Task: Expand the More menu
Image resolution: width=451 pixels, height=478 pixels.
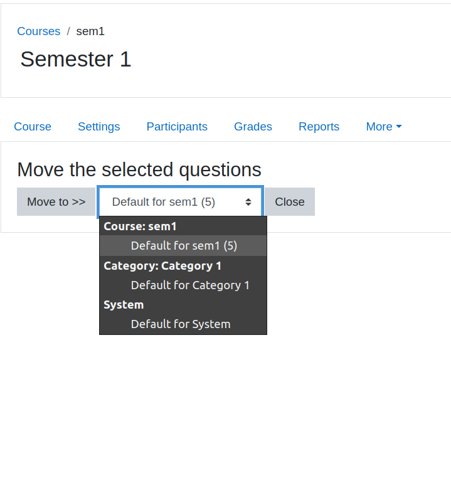Action: click(x=384, y=127)
